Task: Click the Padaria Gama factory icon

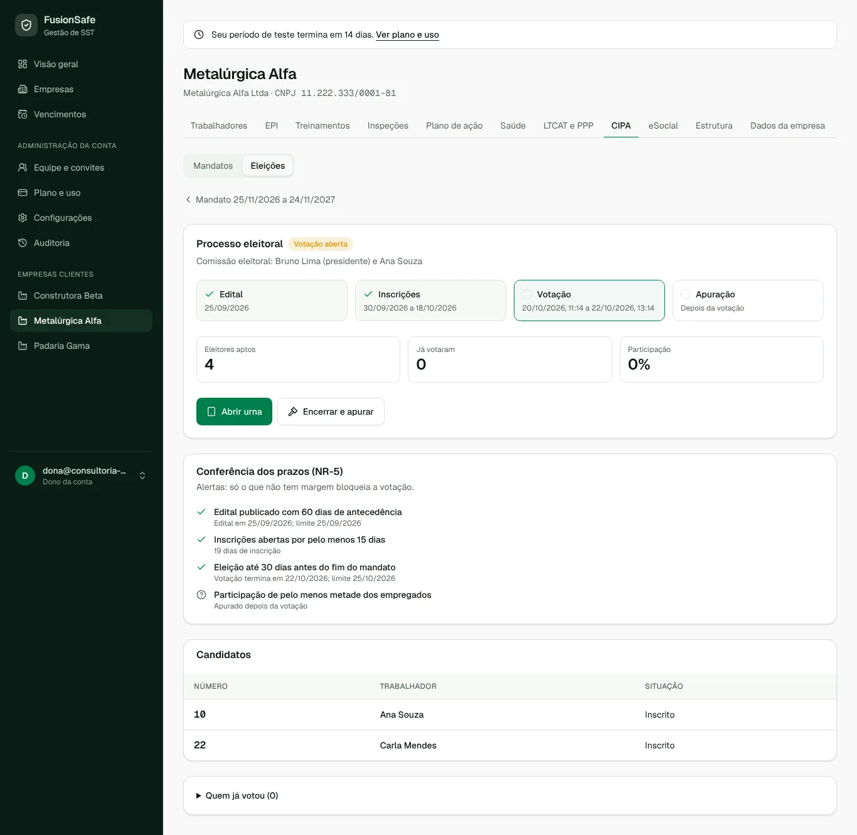Action: coord(23,346)
